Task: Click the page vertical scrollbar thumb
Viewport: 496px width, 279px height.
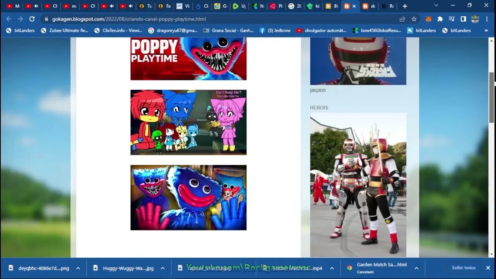Action: 492,98
